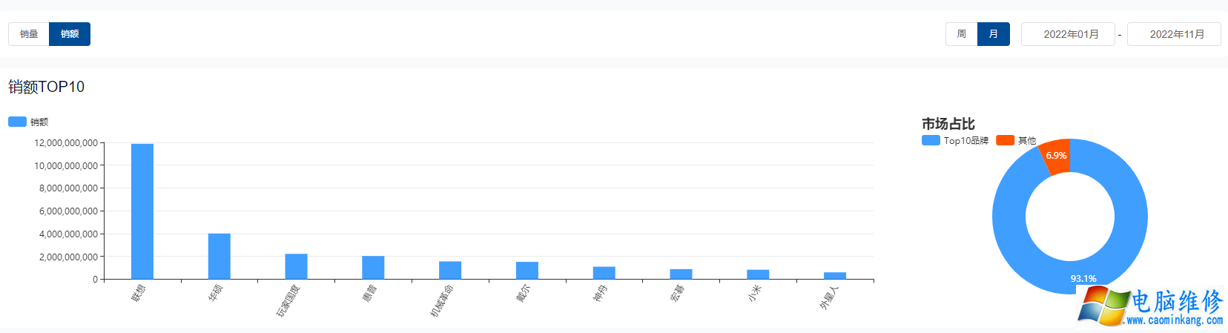Click the 华硕 bar in the chart
Image resolution: width=1228 pixels, height=333 pixels.
coord(219,257)
